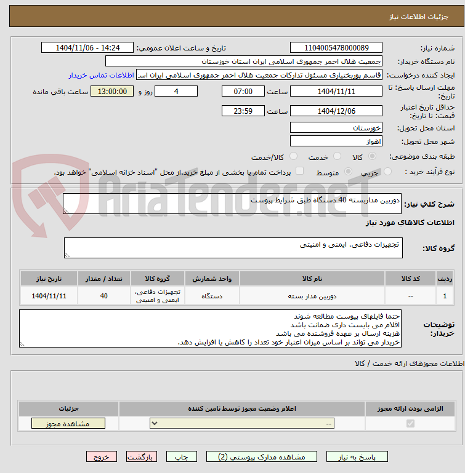Click the گروه کالا column header in table

(158, 279)
